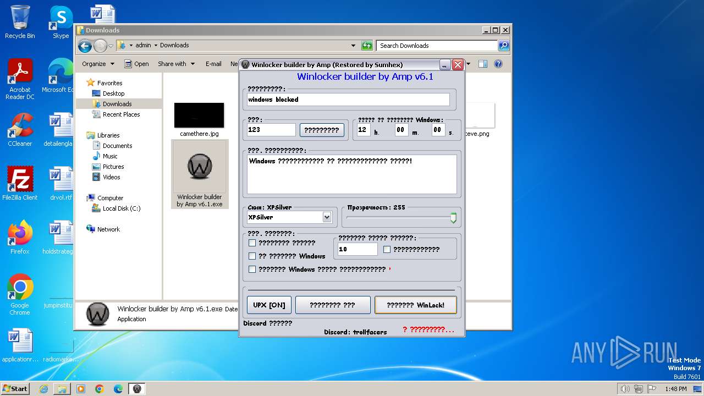
Task: Open Internet Explorer from the taskbar
Action: point(43,389)
